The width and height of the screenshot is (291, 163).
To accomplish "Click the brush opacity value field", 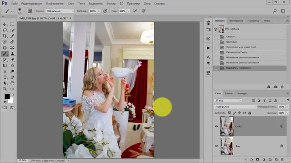I will point(93,11).
